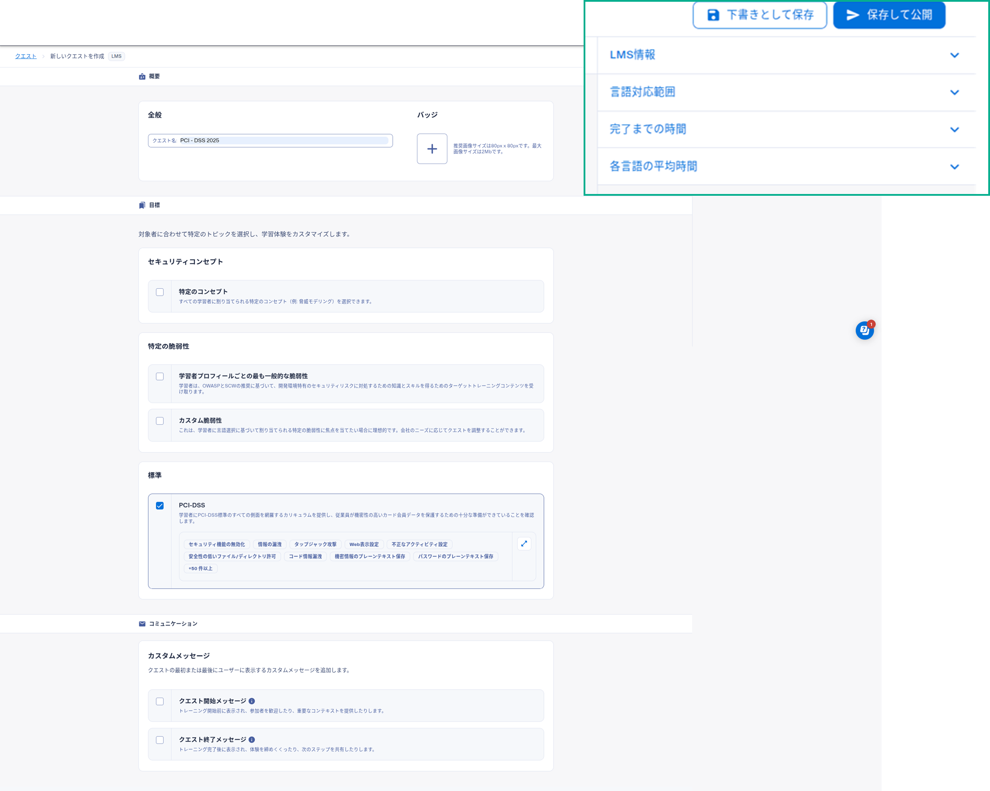Click the 目標 section heading
The height and width of the screenshot is (791, 990).
(x=154, y=205)
